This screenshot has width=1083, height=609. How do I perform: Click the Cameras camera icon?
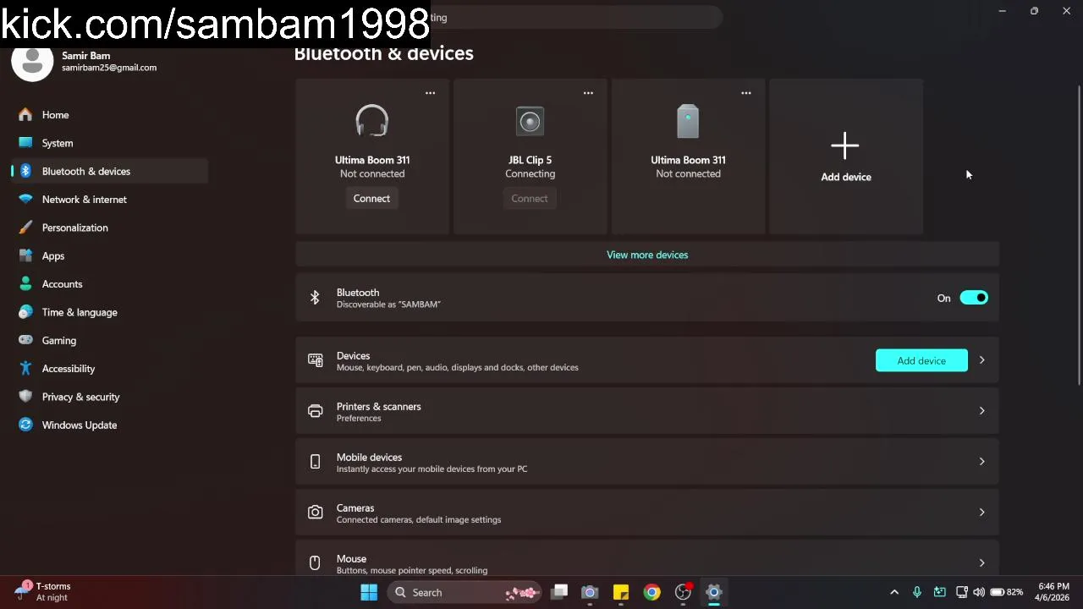tap(315, 513)
